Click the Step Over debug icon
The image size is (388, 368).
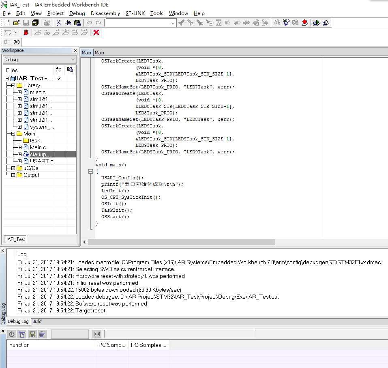[38, 32]
